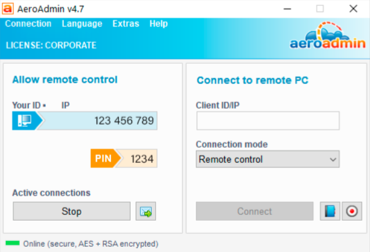Viewport: 370px width, 252px height.
Task: Open the Help menu
Action: [x=159, y=24]
